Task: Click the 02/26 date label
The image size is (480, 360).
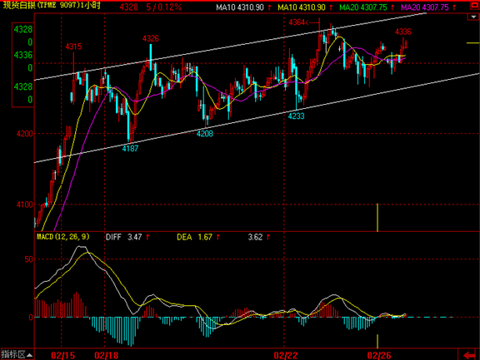Action: click(x=379, y=355)
